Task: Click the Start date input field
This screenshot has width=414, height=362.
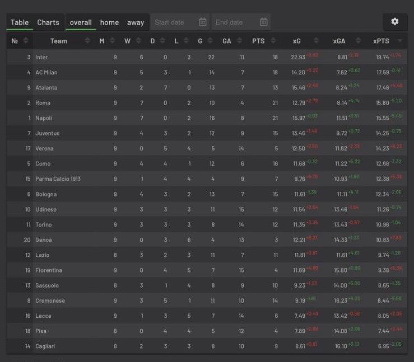Action: 173,22
